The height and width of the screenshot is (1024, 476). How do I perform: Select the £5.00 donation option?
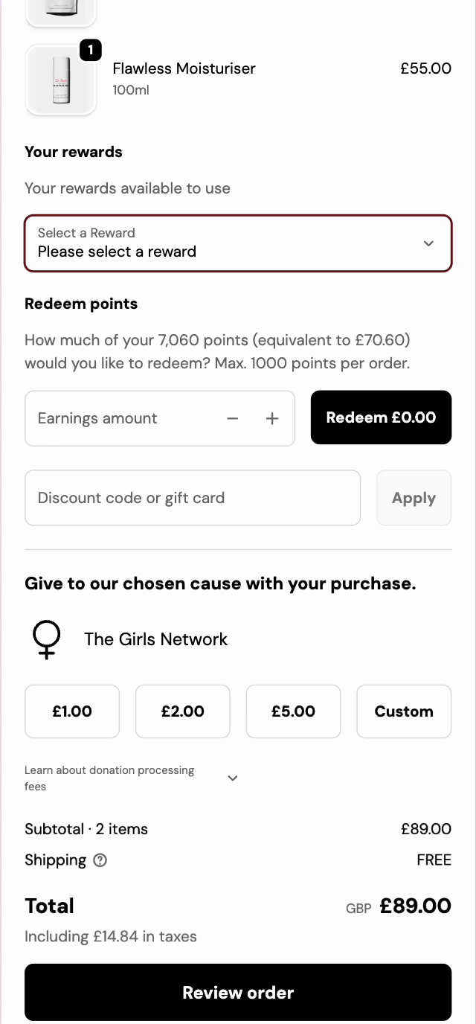(293, 711)
